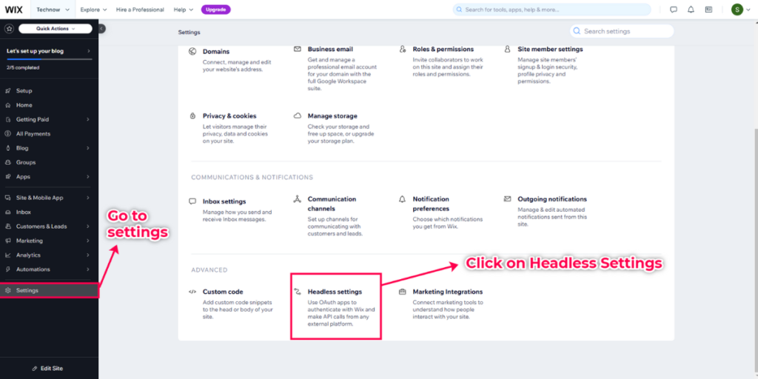Image resolution: width=758 pixels, height=379 pixels.
Task: Click the Business email envelope icon
Action: point(298,49)
